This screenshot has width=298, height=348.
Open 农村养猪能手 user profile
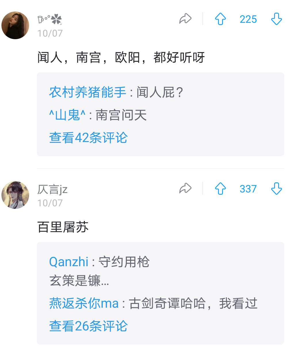pyautogui.click(x=88, y=92)
